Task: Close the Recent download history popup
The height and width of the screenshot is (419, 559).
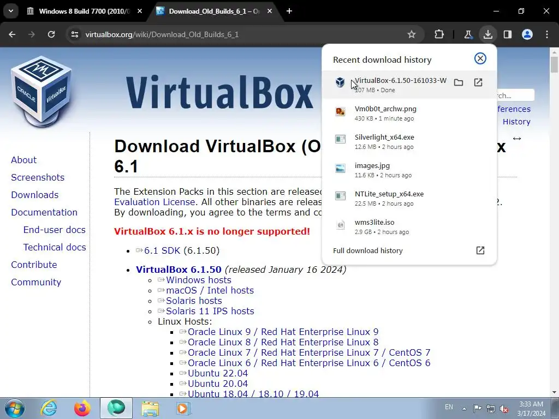Action: tap(480, 58)
